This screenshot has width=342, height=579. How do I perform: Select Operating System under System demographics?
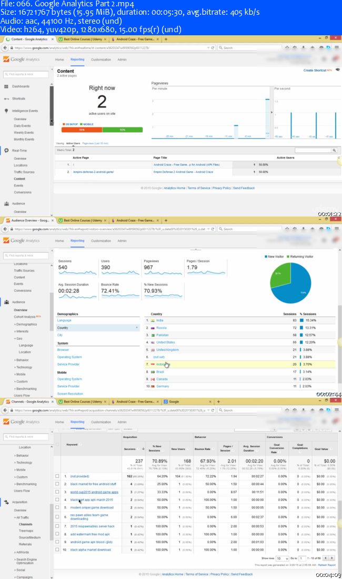[69, 357]
